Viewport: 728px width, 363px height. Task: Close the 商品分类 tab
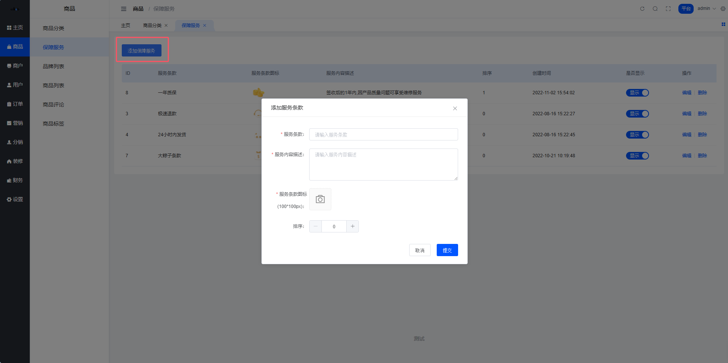coord(166,26)
